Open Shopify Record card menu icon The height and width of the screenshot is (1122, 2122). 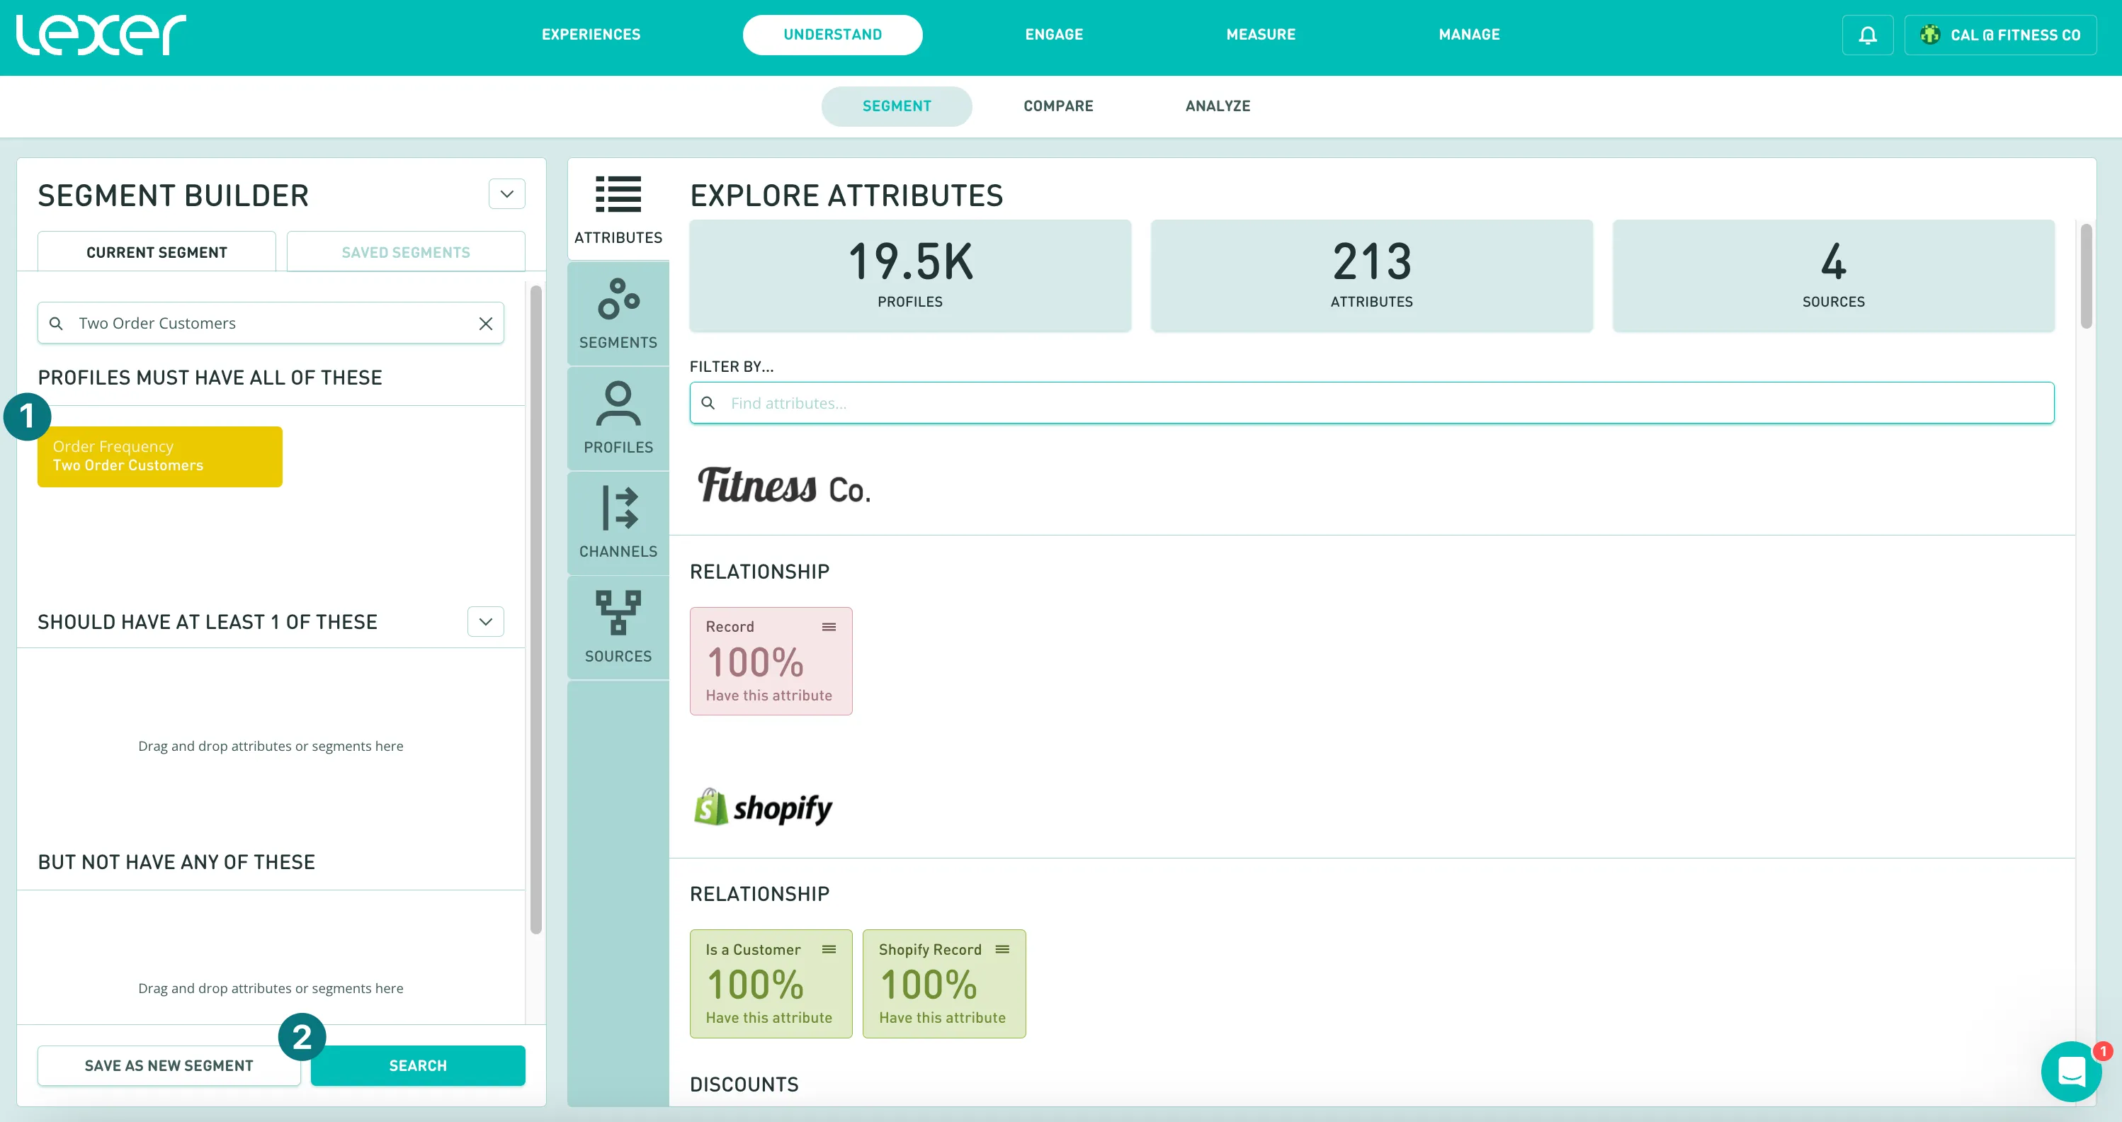pyautogui.click(x=1002, y=949)
